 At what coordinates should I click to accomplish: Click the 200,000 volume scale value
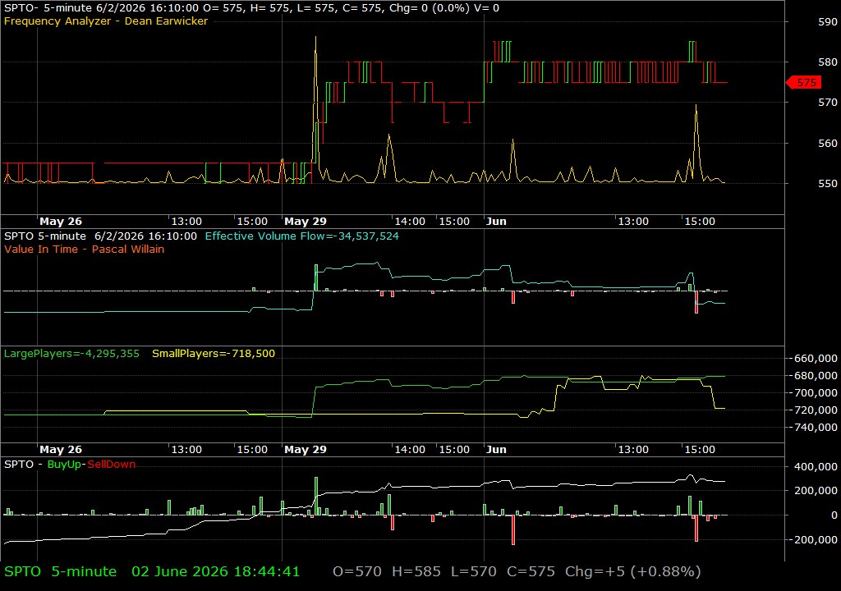816,490
